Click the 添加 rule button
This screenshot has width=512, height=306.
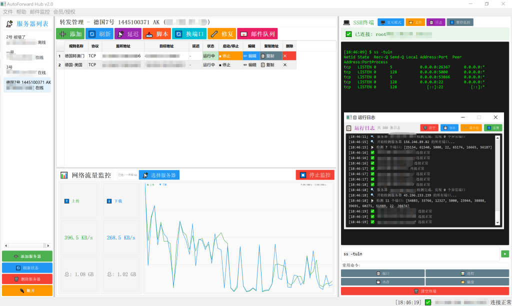pos(70,34)
